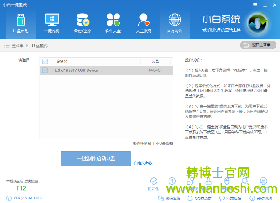Click 主菜单 in the breadcrumb
The width and height of the screenshot is (280, 203).
(x=18, y=45)
